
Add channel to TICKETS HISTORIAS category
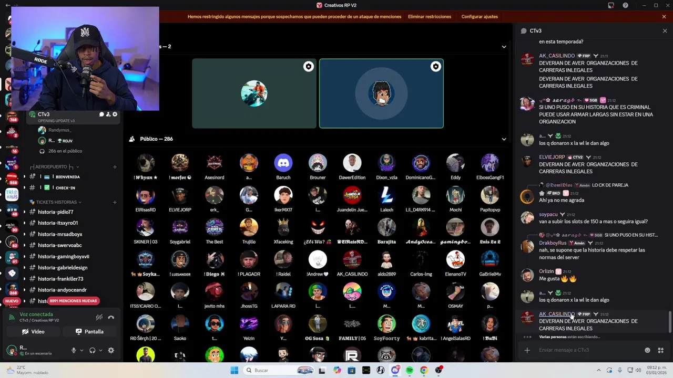pyautogui.click(x=115, y=202)
